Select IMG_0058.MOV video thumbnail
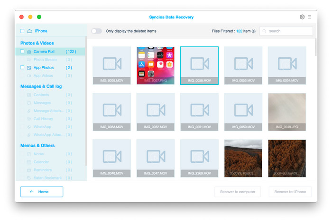This screenshot has height=222, width=332. 112,65
